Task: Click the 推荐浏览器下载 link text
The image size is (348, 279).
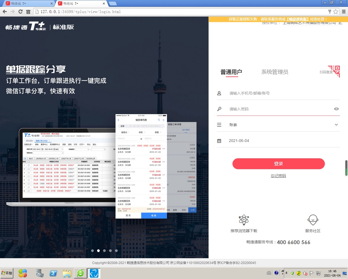Action: pyautogui.click(x=244, y=231)
